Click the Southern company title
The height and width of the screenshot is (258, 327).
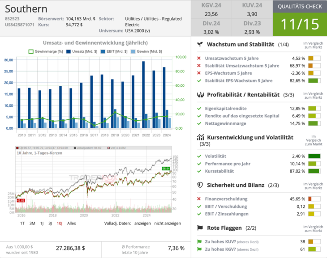26,9
